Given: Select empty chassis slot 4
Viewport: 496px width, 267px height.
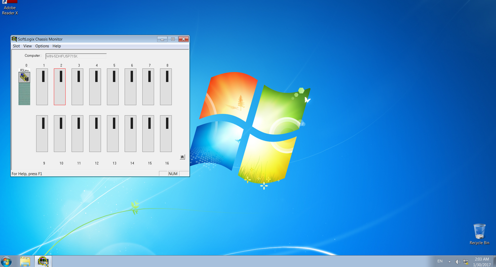Looking at the screenshot, I should coord(95,87).
